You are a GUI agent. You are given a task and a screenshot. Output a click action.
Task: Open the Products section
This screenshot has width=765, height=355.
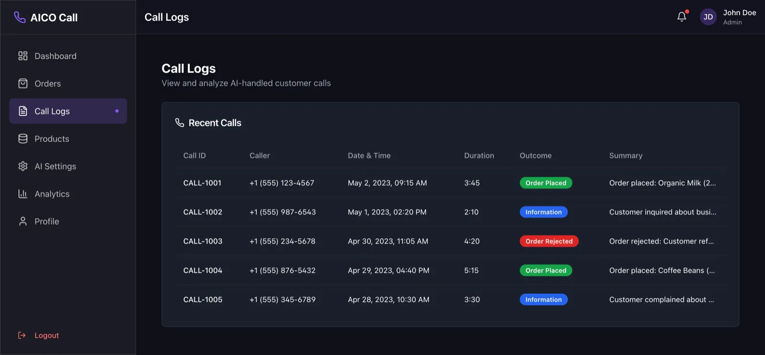coord(68,139)
